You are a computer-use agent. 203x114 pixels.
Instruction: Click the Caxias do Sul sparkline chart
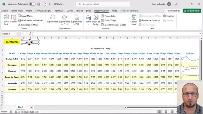(190, 59)
